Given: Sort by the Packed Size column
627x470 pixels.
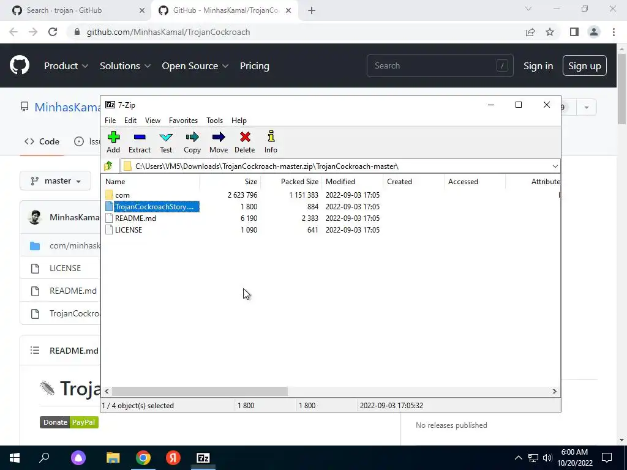Looking at the screenshot, I should point(291,181).
